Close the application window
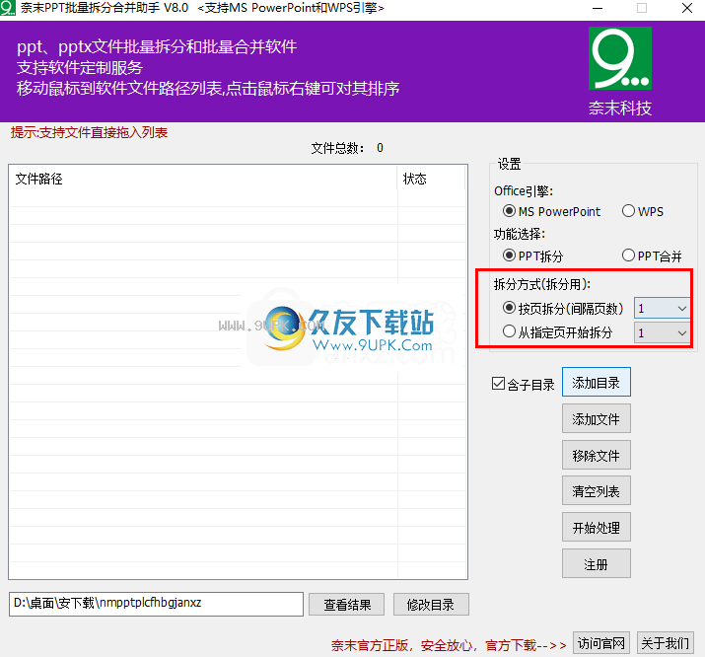The width and height of the screenshot is (705, 657). (687, 8)
